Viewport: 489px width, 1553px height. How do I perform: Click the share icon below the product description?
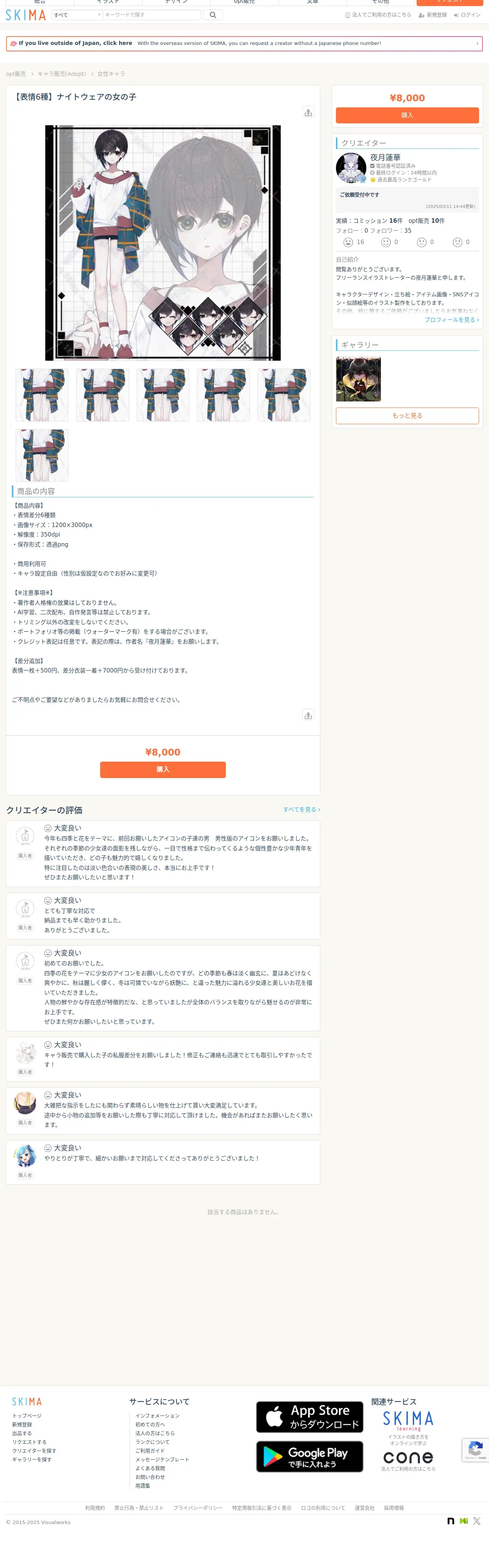point(308,715)
